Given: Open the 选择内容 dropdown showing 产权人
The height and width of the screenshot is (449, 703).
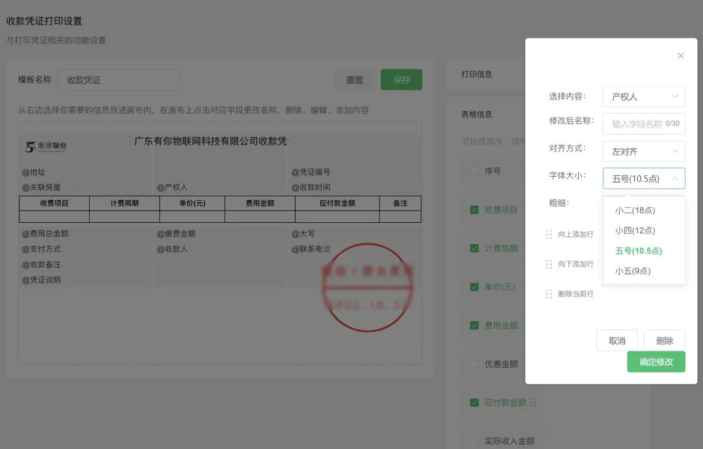Looking at the screenshot, I should [x=643, y=97].
